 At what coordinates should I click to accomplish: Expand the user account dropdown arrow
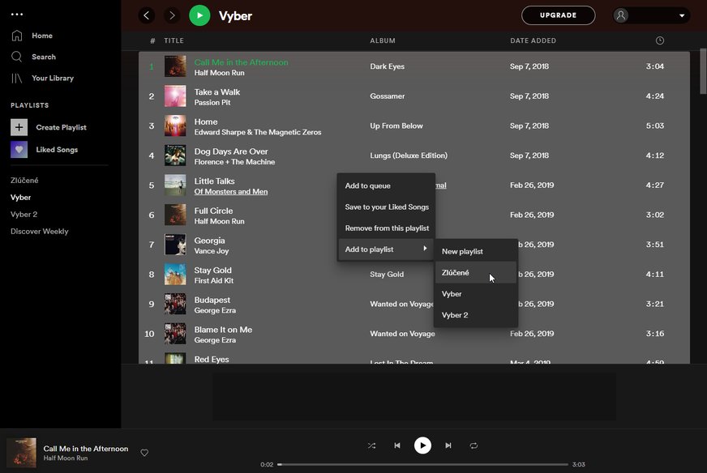coord(682,15)
